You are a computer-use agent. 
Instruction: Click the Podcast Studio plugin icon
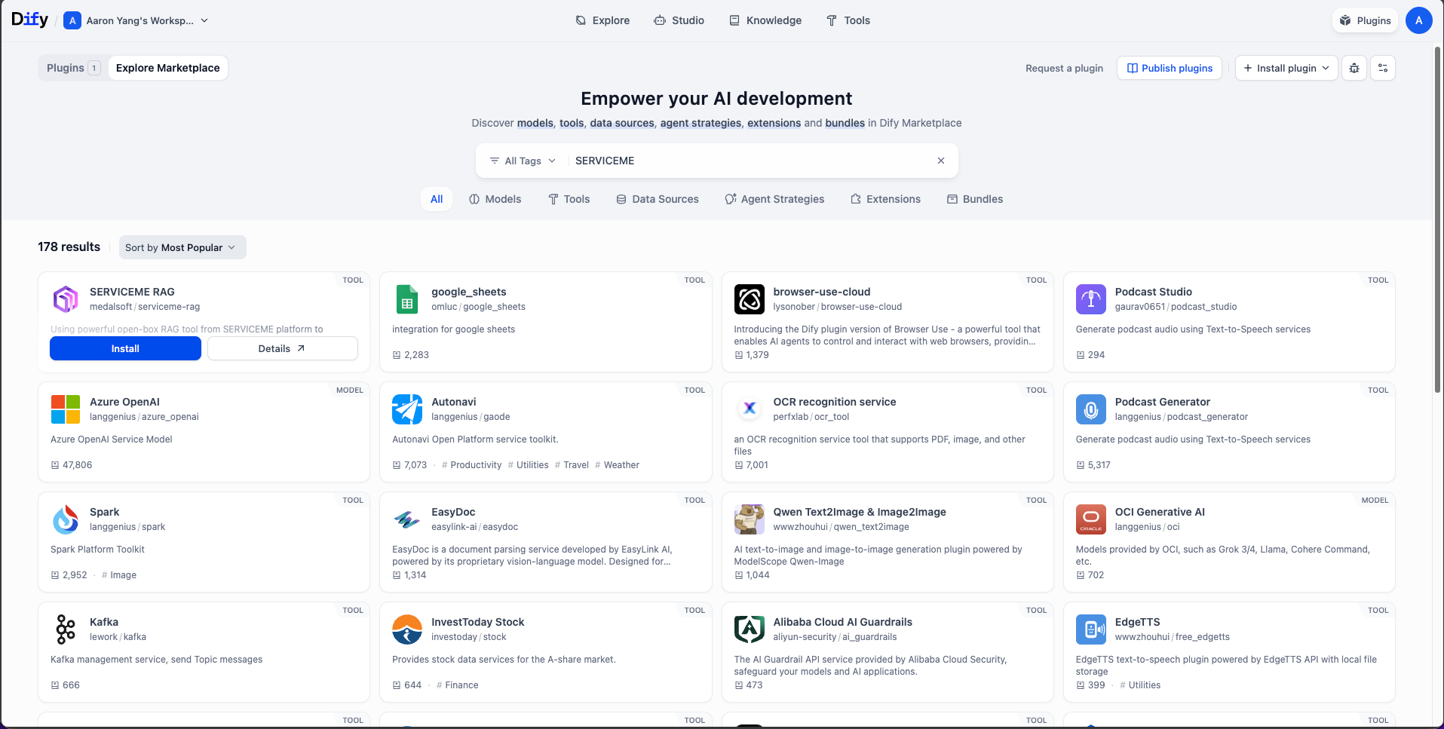[1090, 299]
